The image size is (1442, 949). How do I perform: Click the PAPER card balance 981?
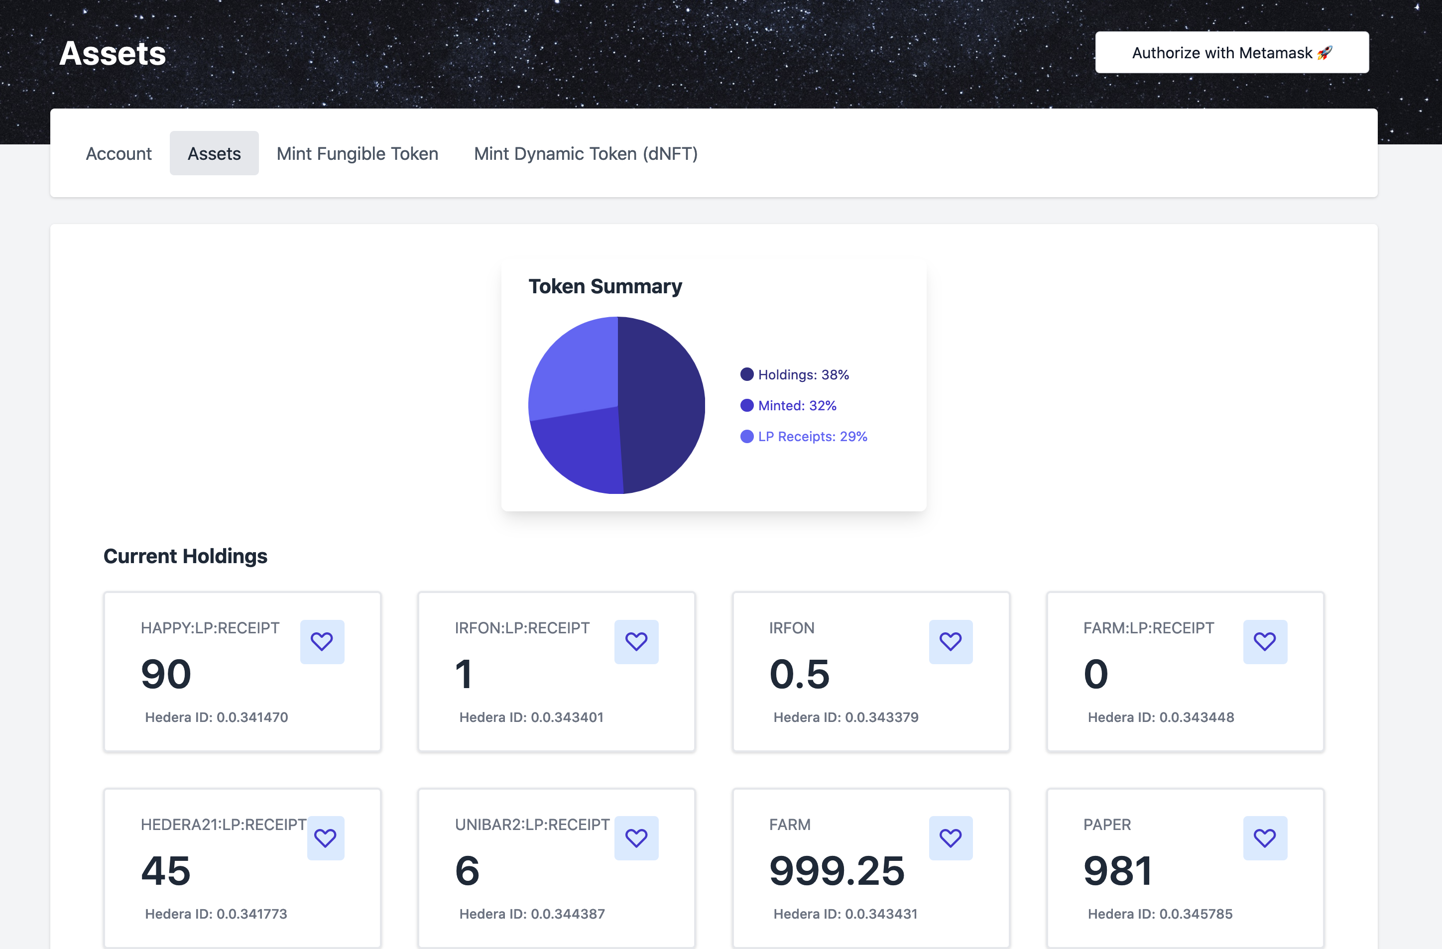click(1117, 871)
